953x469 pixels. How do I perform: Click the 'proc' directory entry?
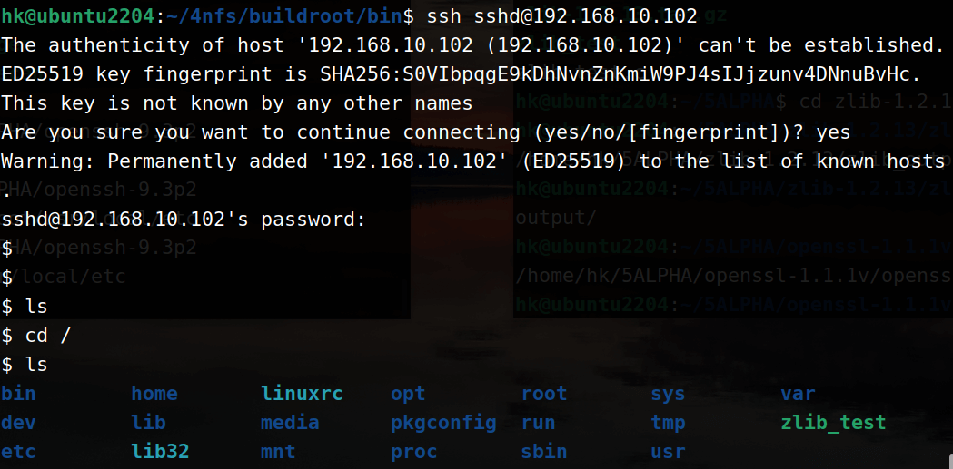point(413,452)
